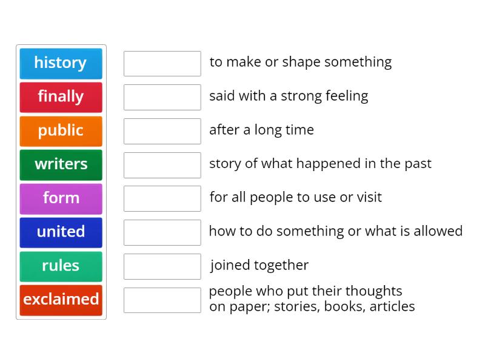Select the word tile 'united'
This screenshot has width=485, height=364.
[61, 232]
